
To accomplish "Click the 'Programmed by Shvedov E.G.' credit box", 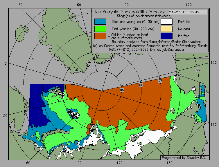I will (185, 158).
